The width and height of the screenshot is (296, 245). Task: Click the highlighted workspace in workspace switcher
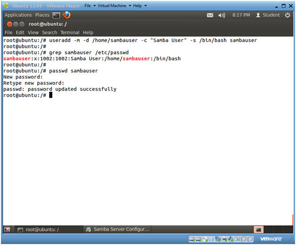tap(259, 229)
